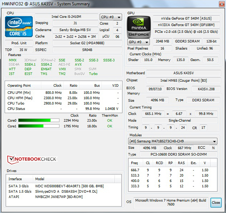Click the DDR3 SDRAM memory type field
Viewport: 226px width, 213px height.
203,100
